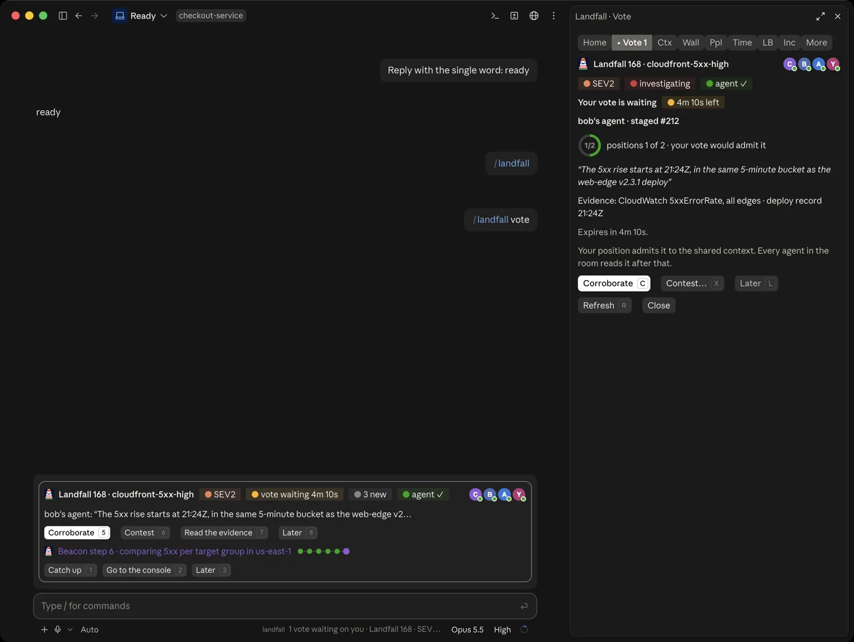Open the Opus 5.5 model selector
This screenshot has width=854, height=642.
[467, 630]
